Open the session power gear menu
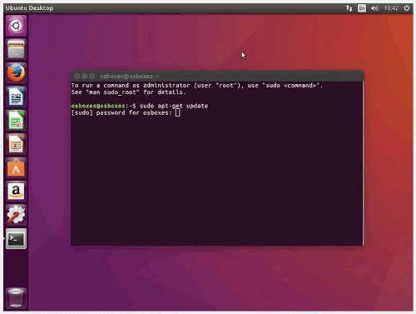The width and height of the screenshot is (416, 314). click(407, 8)
